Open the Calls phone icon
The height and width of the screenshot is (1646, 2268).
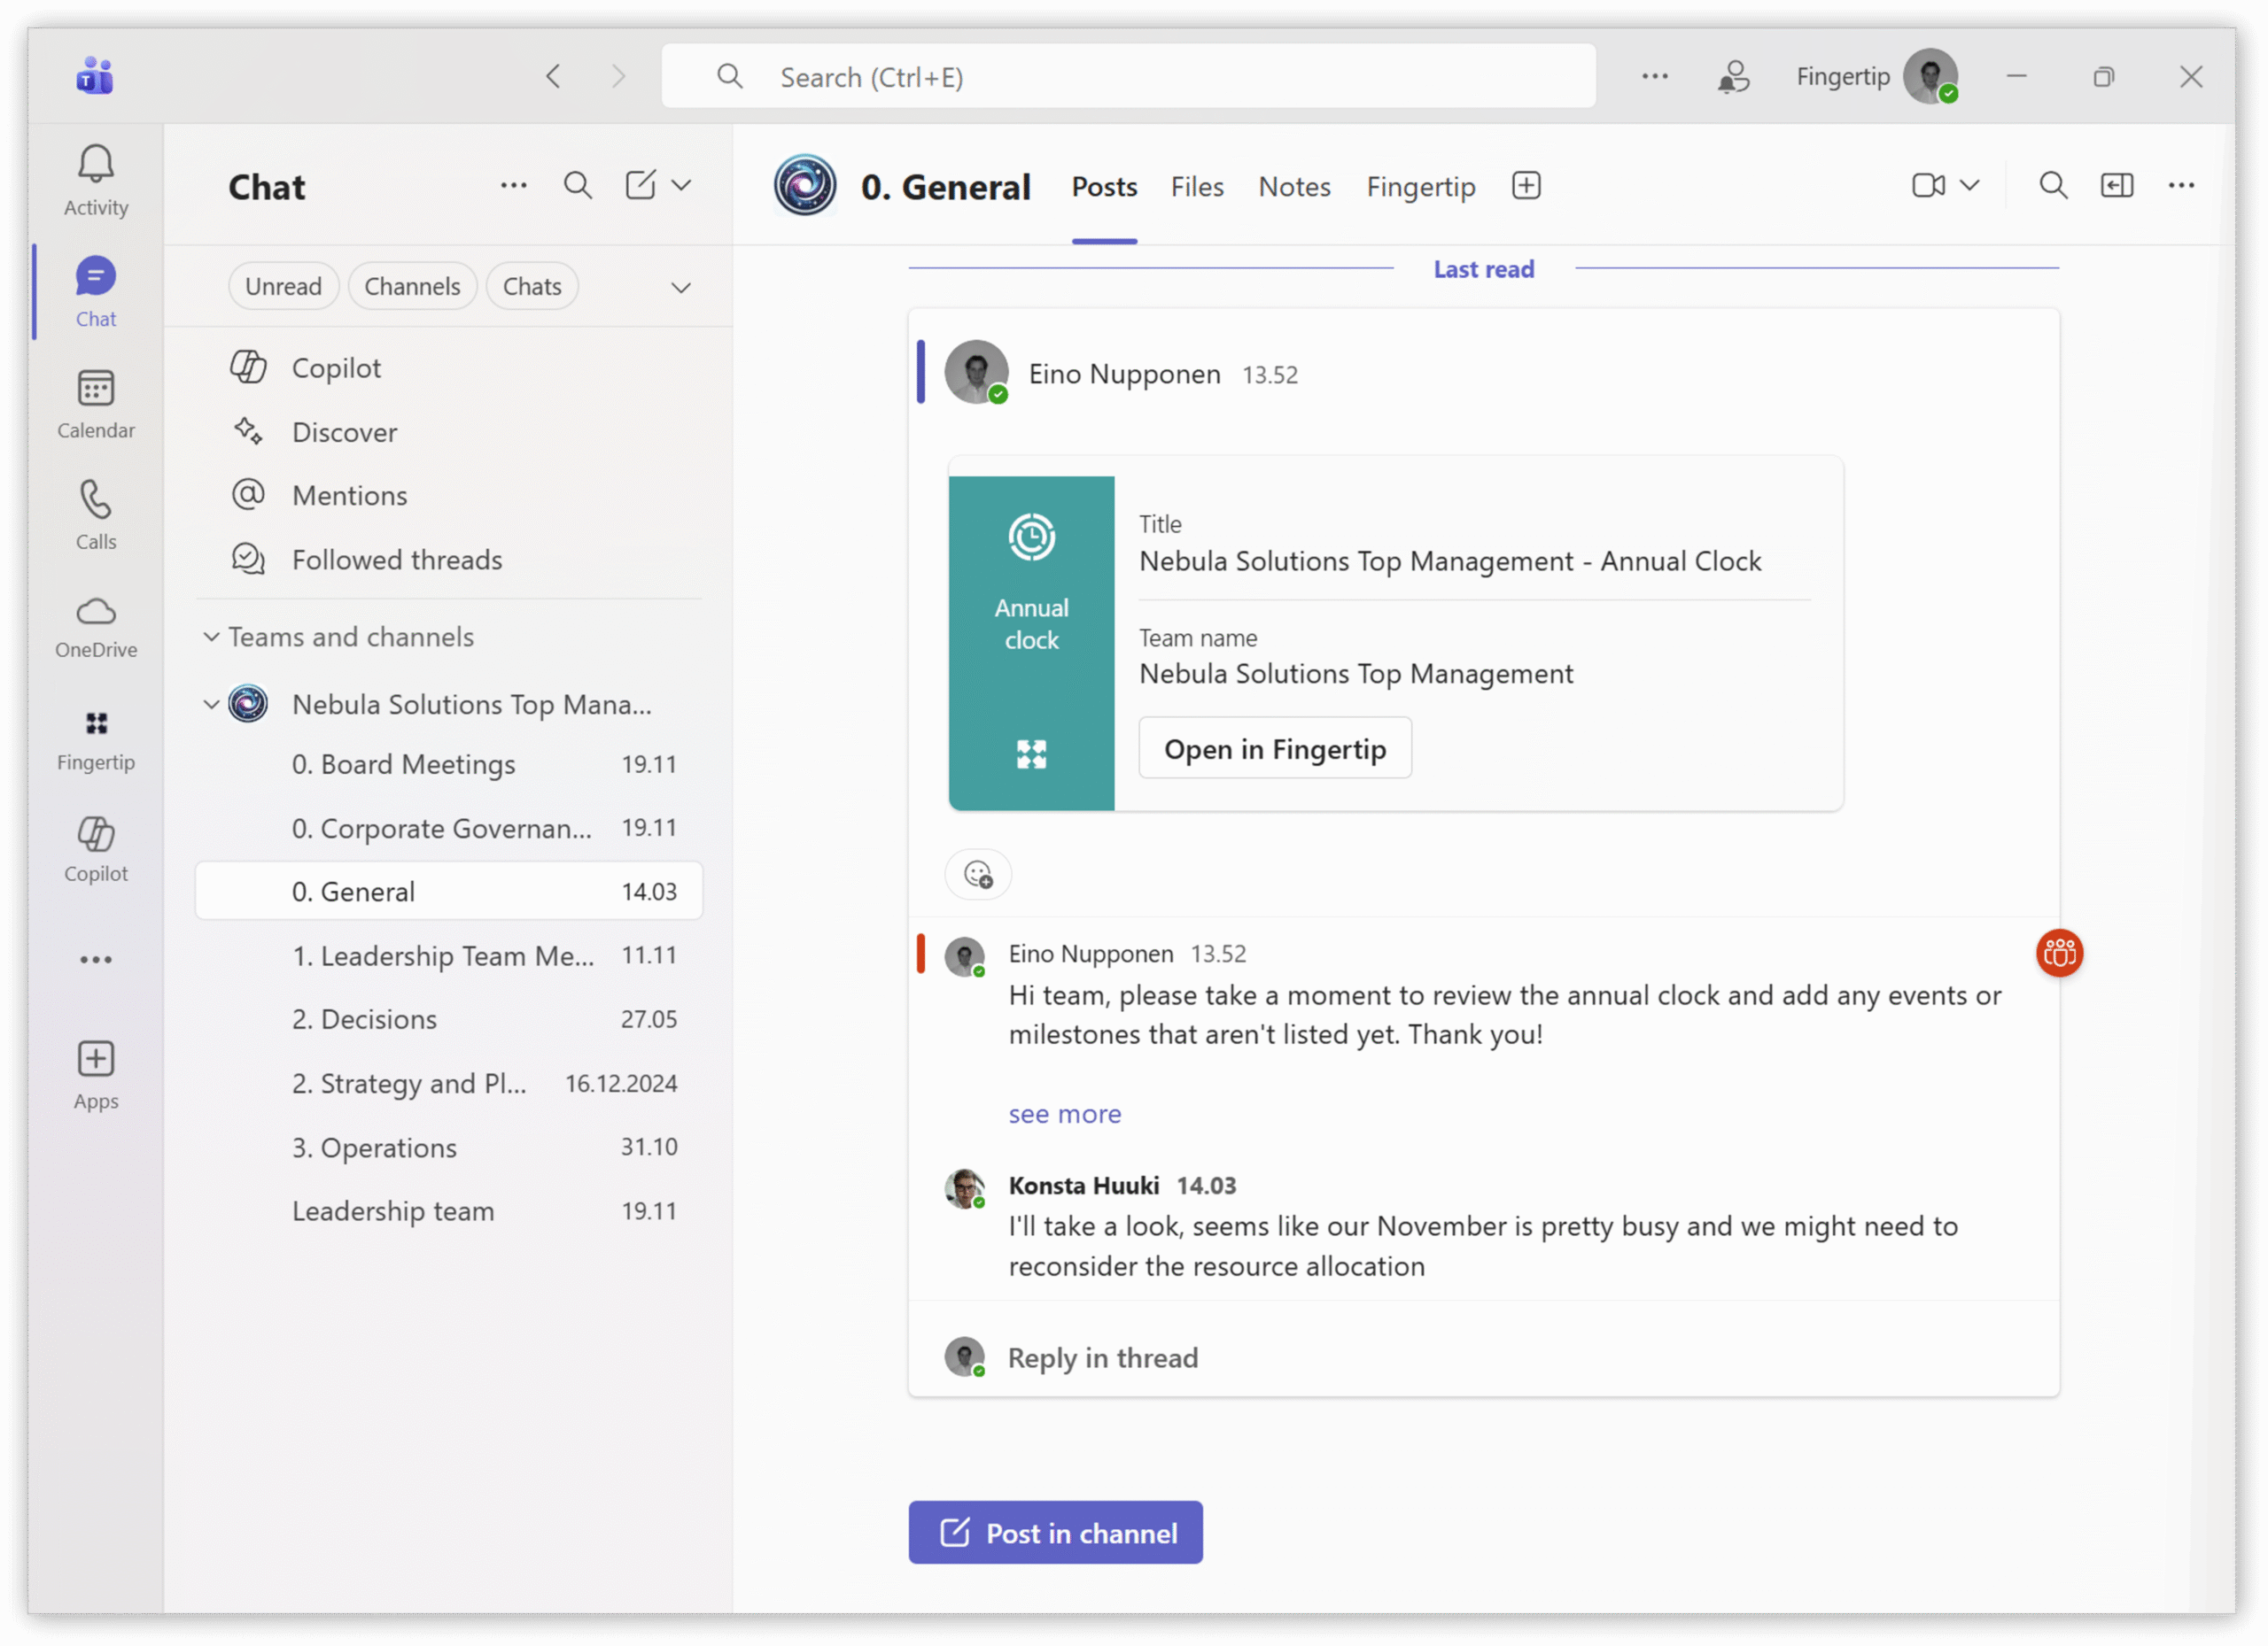[x=96, y=500]
